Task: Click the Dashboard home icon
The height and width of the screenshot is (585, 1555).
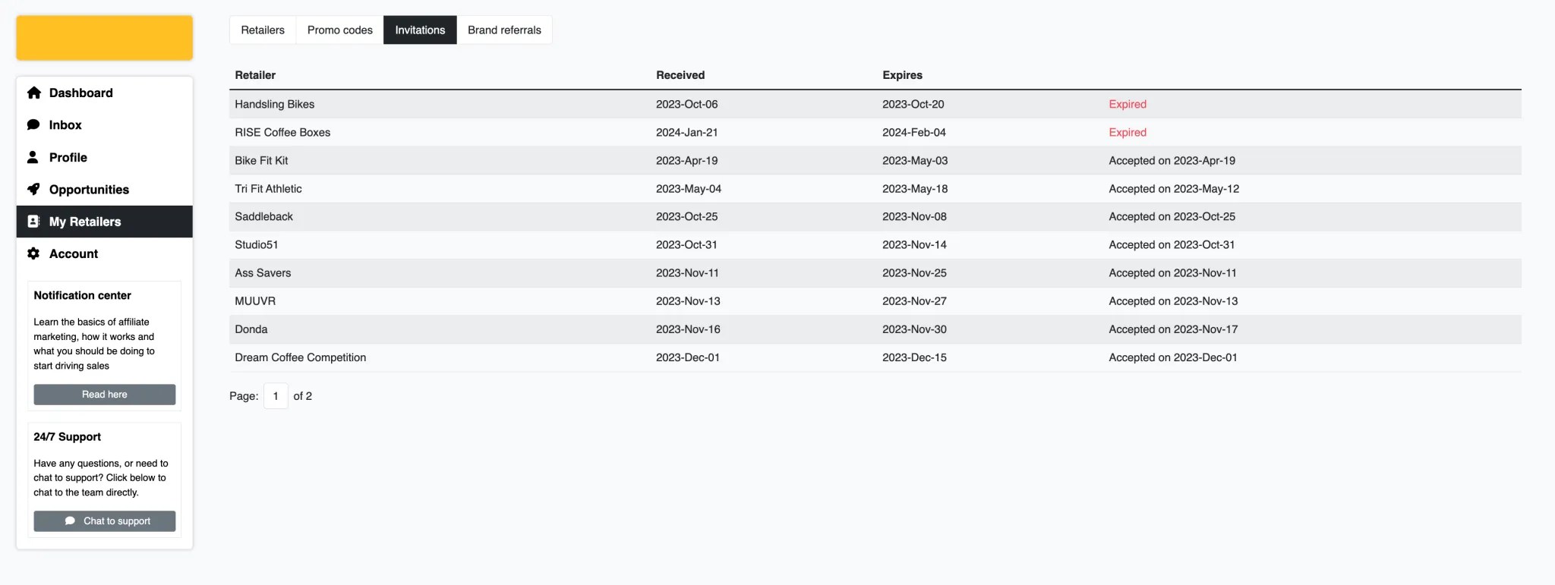Action: pyautogui.click(x=33, y=93)
